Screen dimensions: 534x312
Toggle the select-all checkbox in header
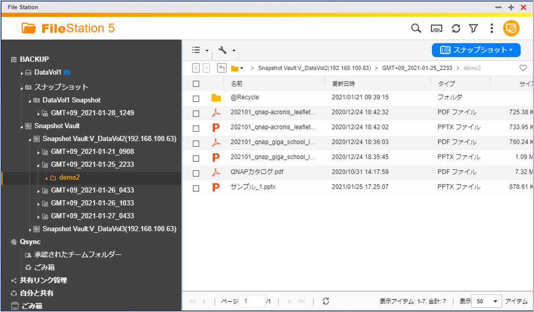[x=196, y=84]
